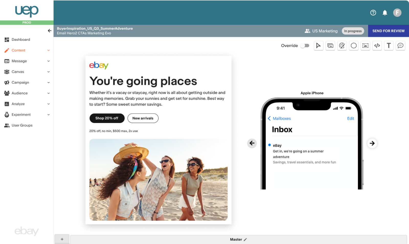Show previous device preview
Screen dimensions: 409x244
coord(252,143)
